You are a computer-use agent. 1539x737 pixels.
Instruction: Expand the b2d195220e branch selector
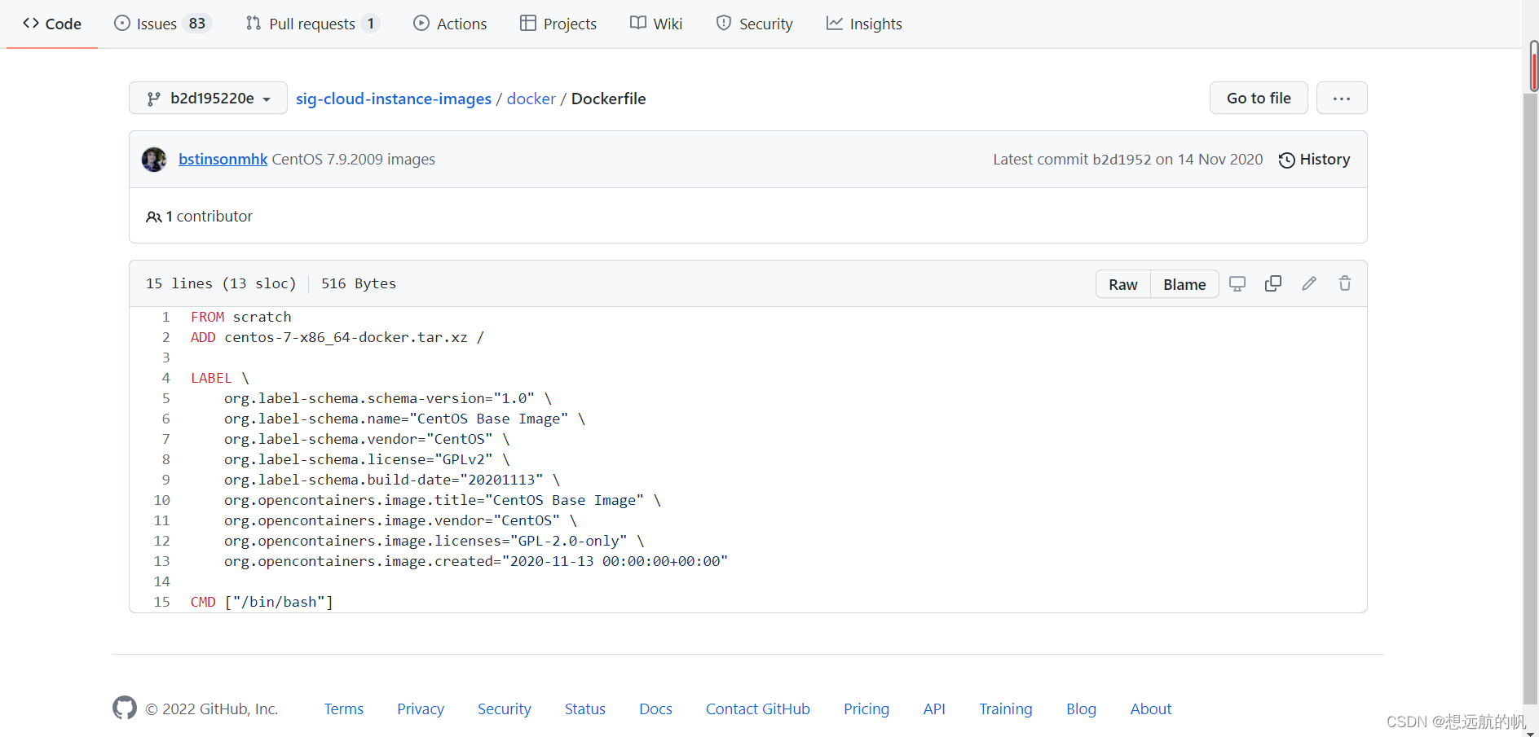[208, 99]
